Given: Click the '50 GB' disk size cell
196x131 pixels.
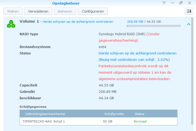Looking at the screenshot, I should tap(108, 121).
